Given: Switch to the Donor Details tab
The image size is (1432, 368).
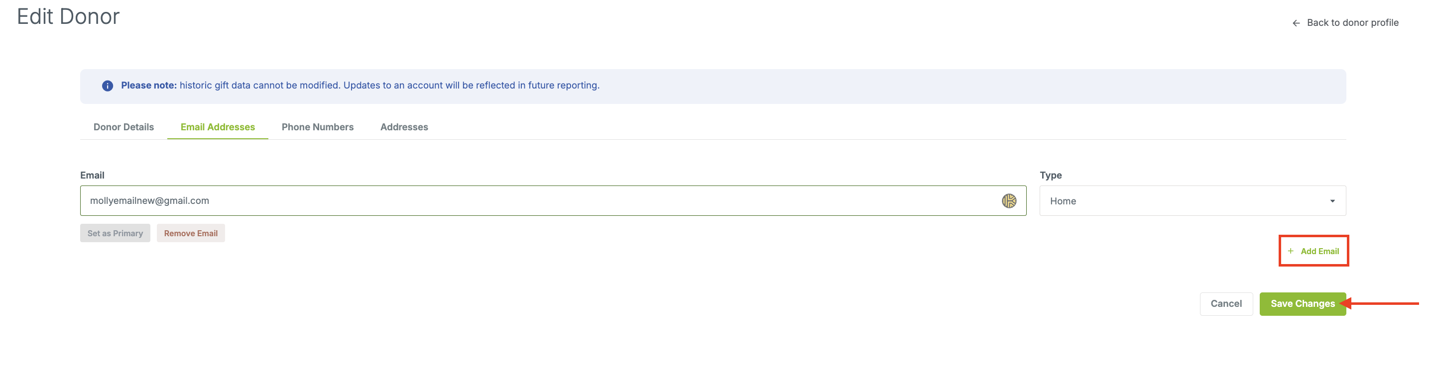Looking at the screenshot, I should [123, 127].
